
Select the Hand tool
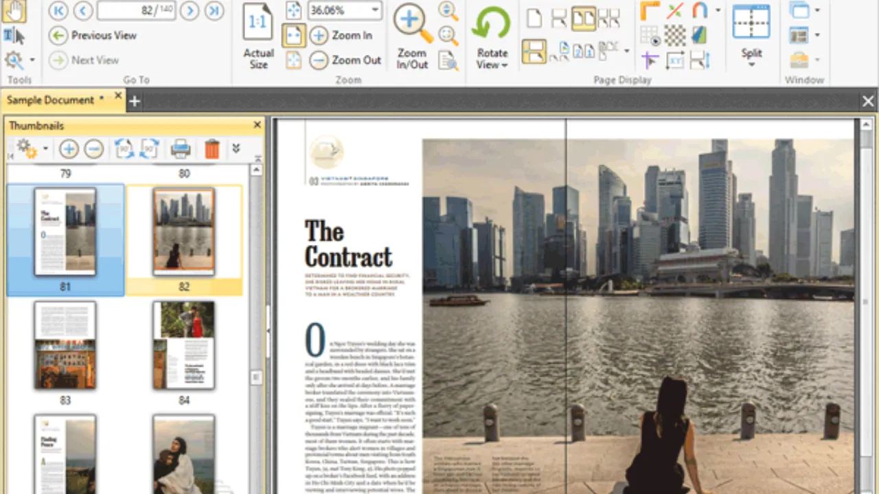click(x=14, y=10)
